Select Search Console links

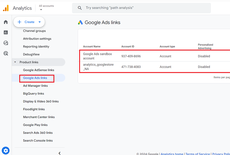pos(38,140)
